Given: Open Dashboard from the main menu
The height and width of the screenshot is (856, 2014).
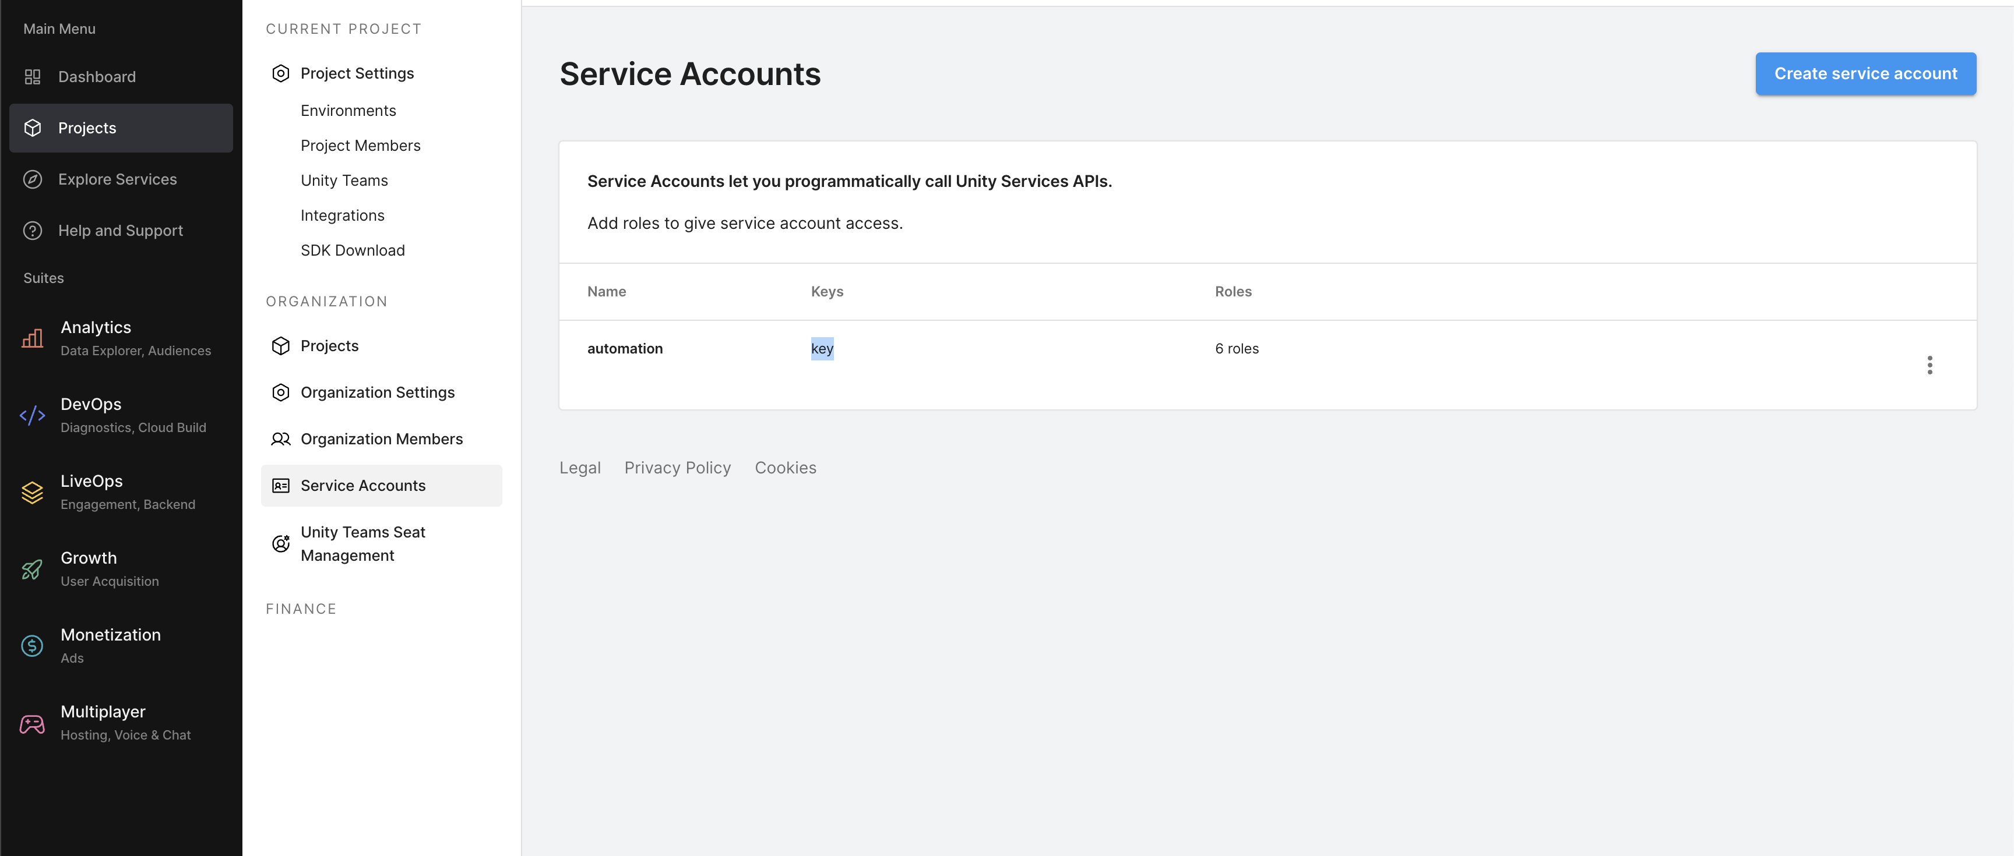Looking at the screenshot, I should [121, 76].
